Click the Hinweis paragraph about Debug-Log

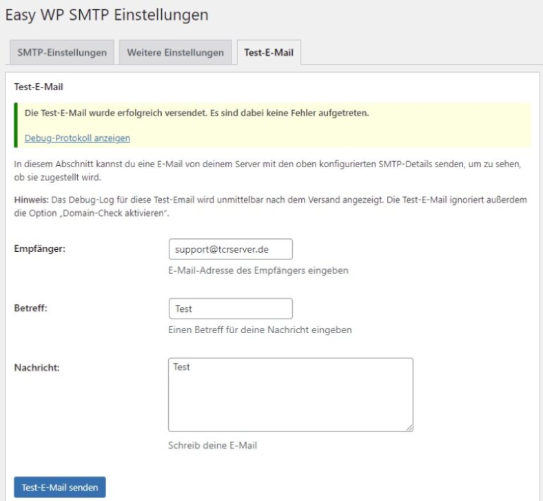point(270,204)
